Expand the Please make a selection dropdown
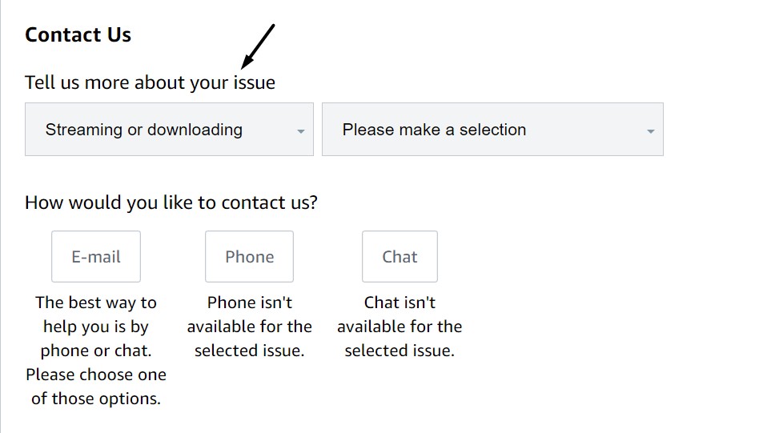 tap(492, 129)
